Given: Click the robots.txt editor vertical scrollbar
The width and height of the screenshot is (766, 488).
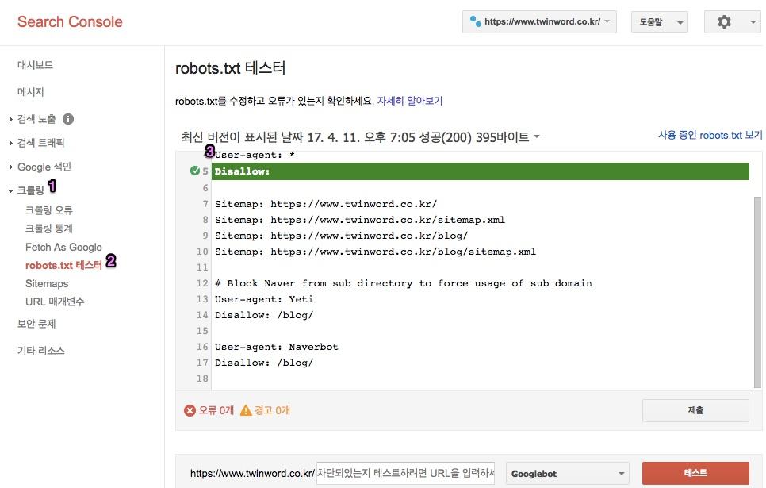Looking at the screenshot, I should tap(757, 292).
